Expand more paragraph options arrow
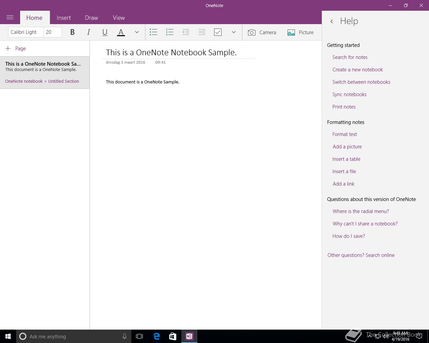429x343 pixels. click(234, 32)
